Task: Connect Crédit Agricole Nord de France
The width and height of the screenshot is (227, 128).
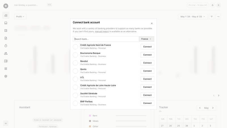Action: (x=147, y=47)
